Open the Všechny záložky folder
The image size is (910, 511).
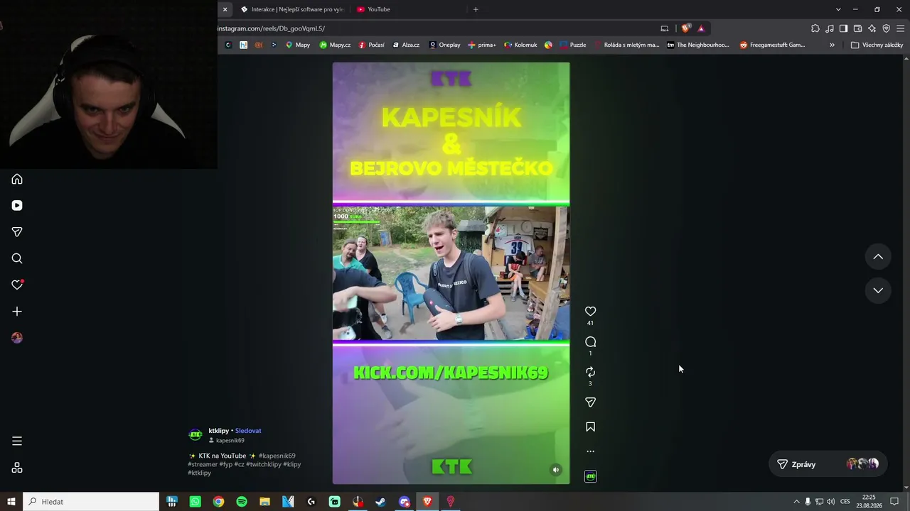[x=877, y=45]
